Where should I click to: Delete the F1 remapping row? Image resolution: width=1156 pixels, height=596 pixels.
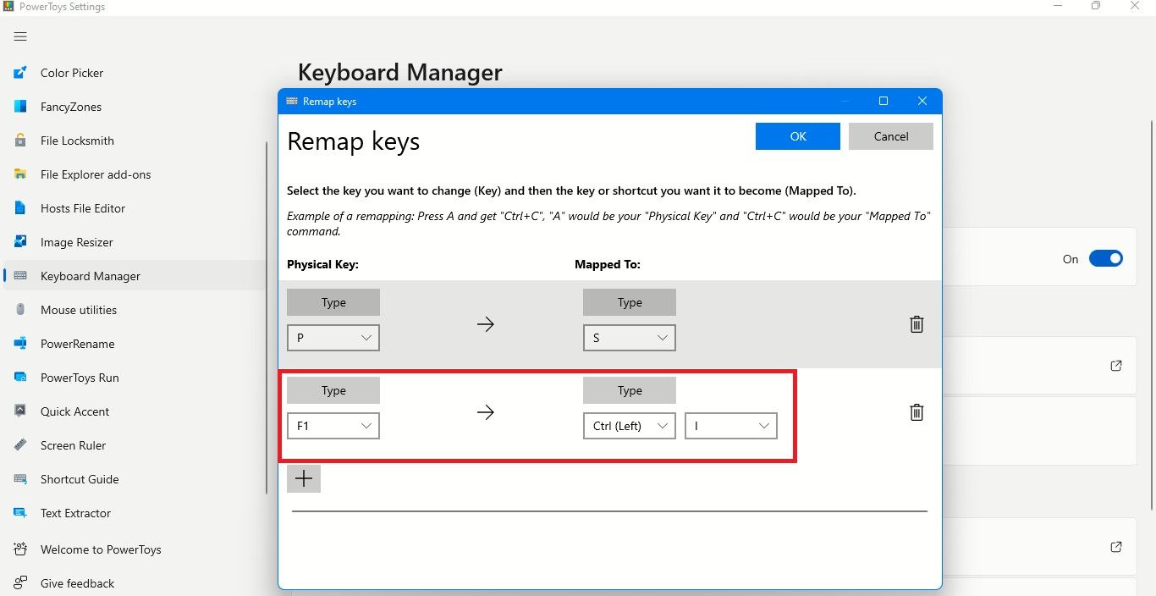click(x=917, y=412)
